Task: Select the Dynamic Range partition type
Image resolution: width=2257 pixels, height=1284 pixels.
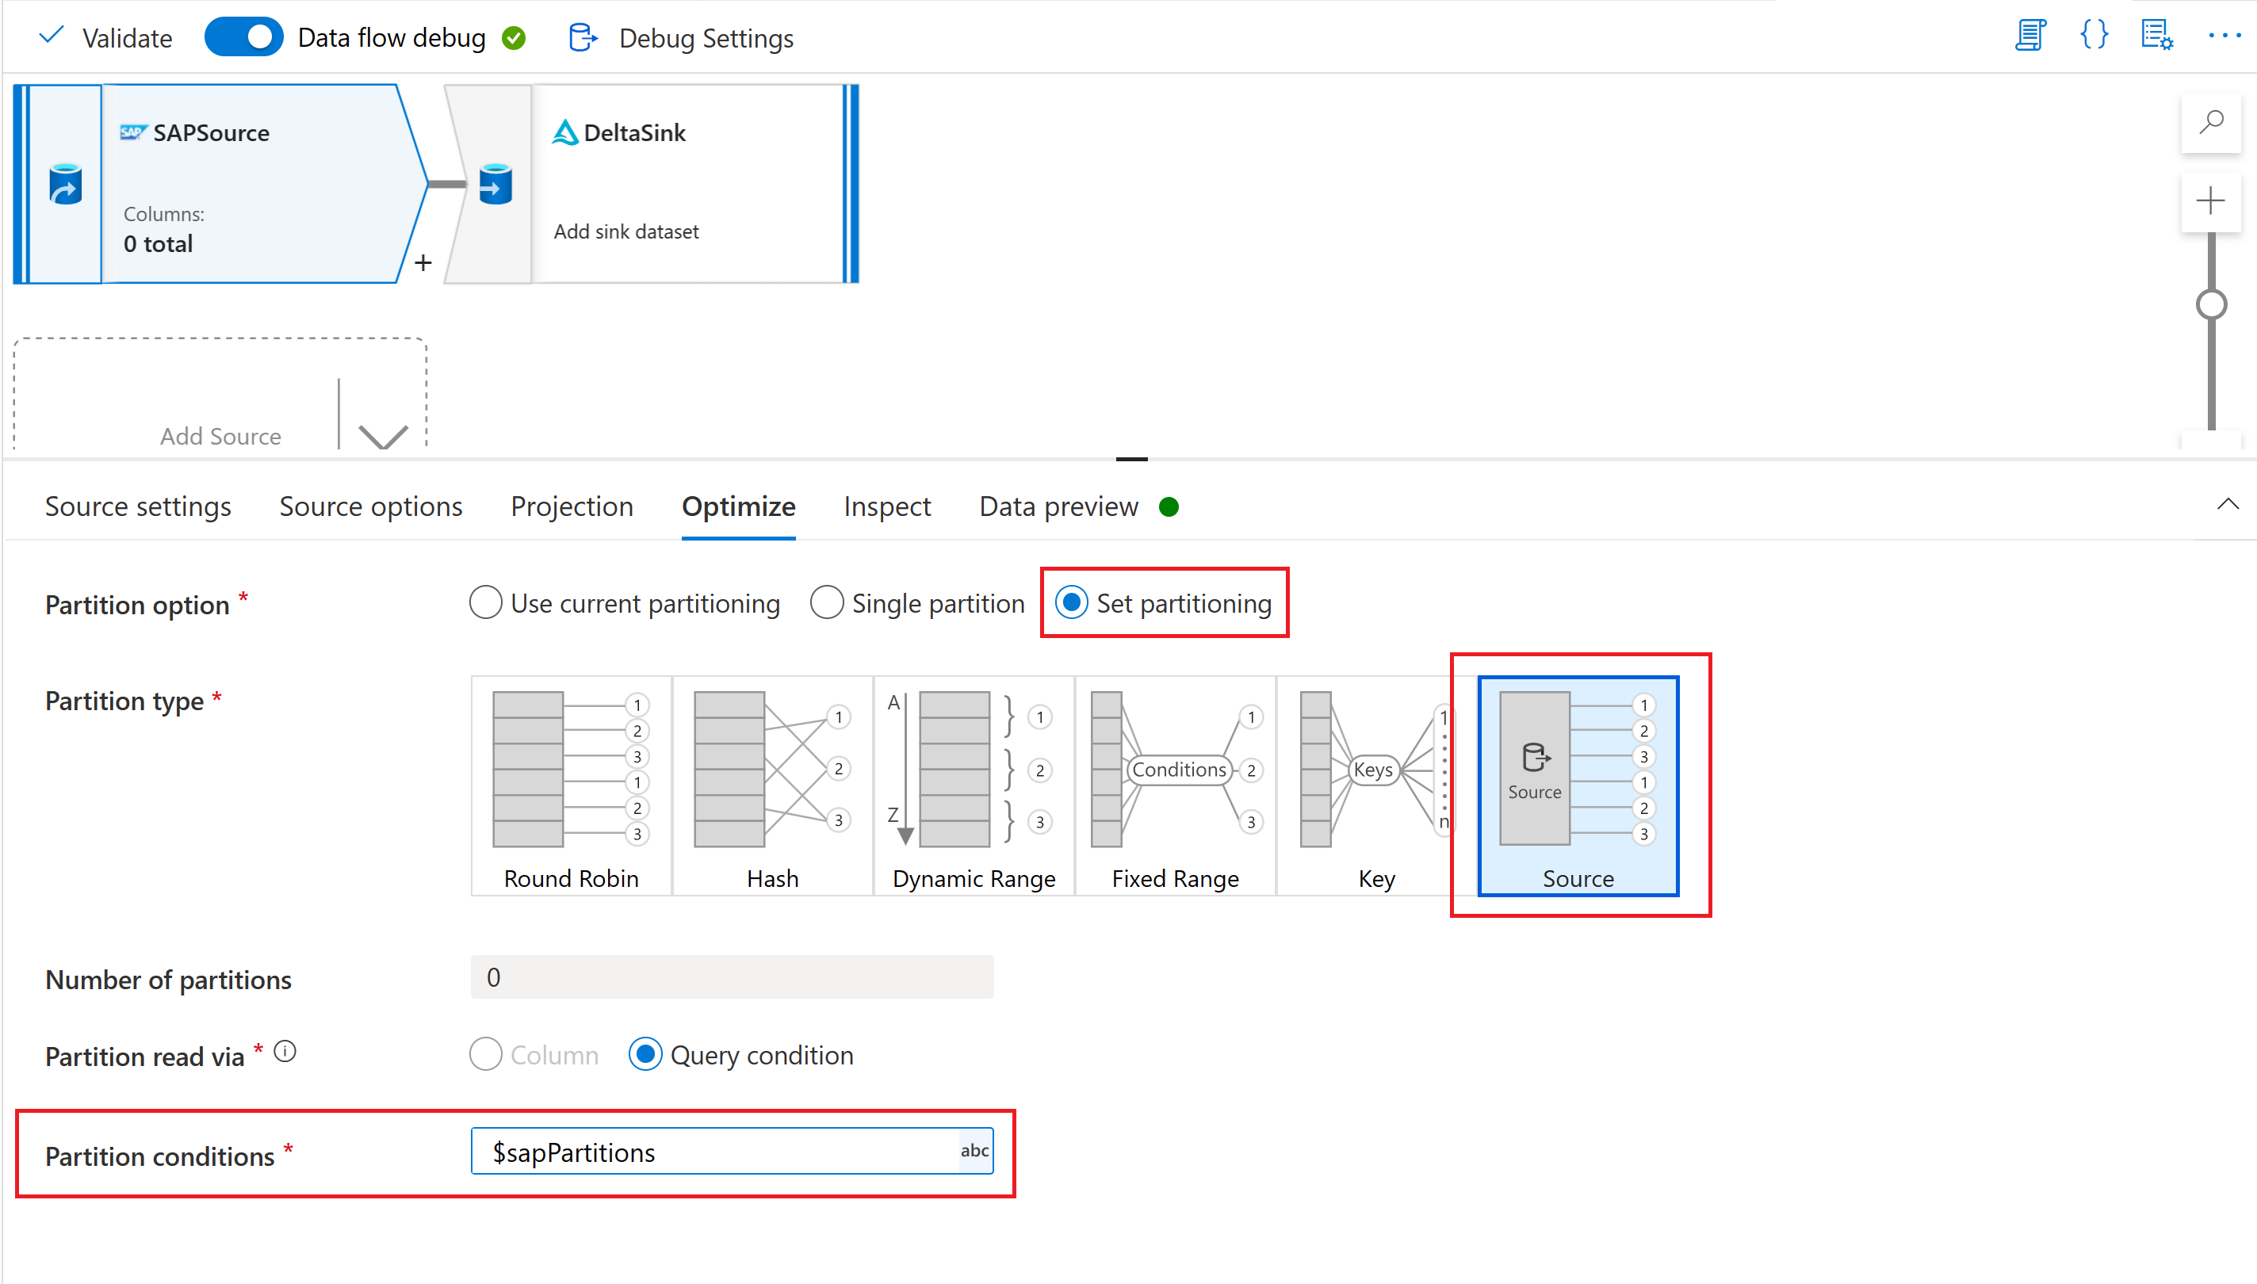Action: coord(972,785)
